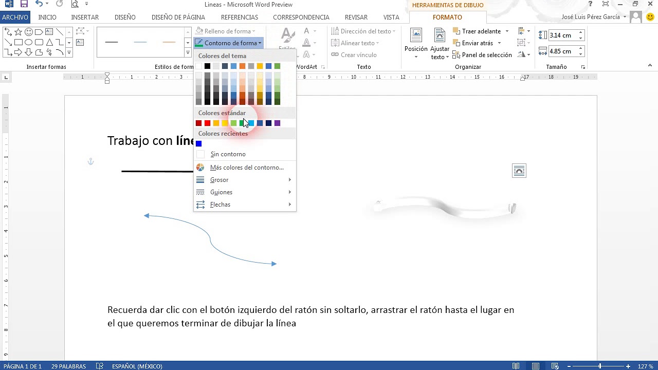
Task: Switch to Print Layout view in status bar
Action: click(x=536, y=366)
